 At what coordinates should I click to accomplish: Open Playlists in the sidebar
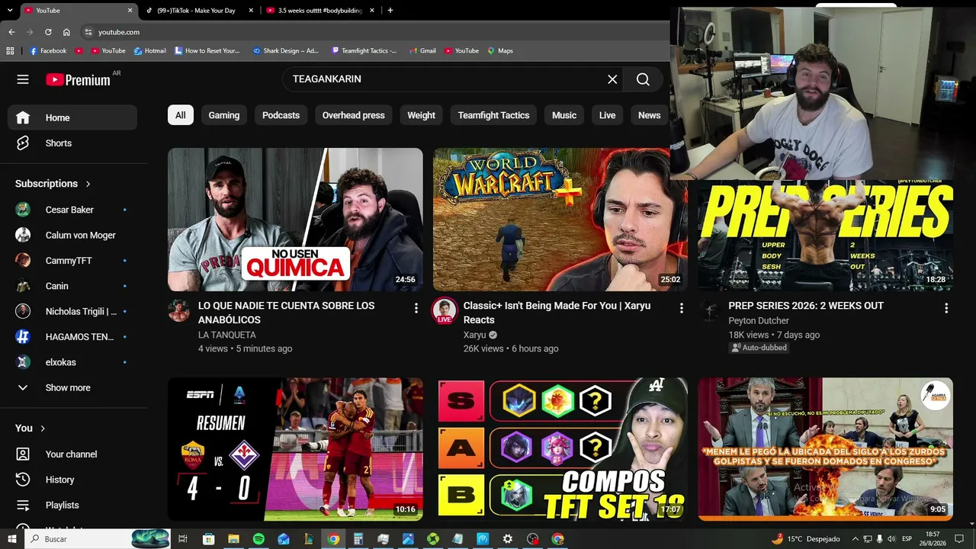point(72,505)
